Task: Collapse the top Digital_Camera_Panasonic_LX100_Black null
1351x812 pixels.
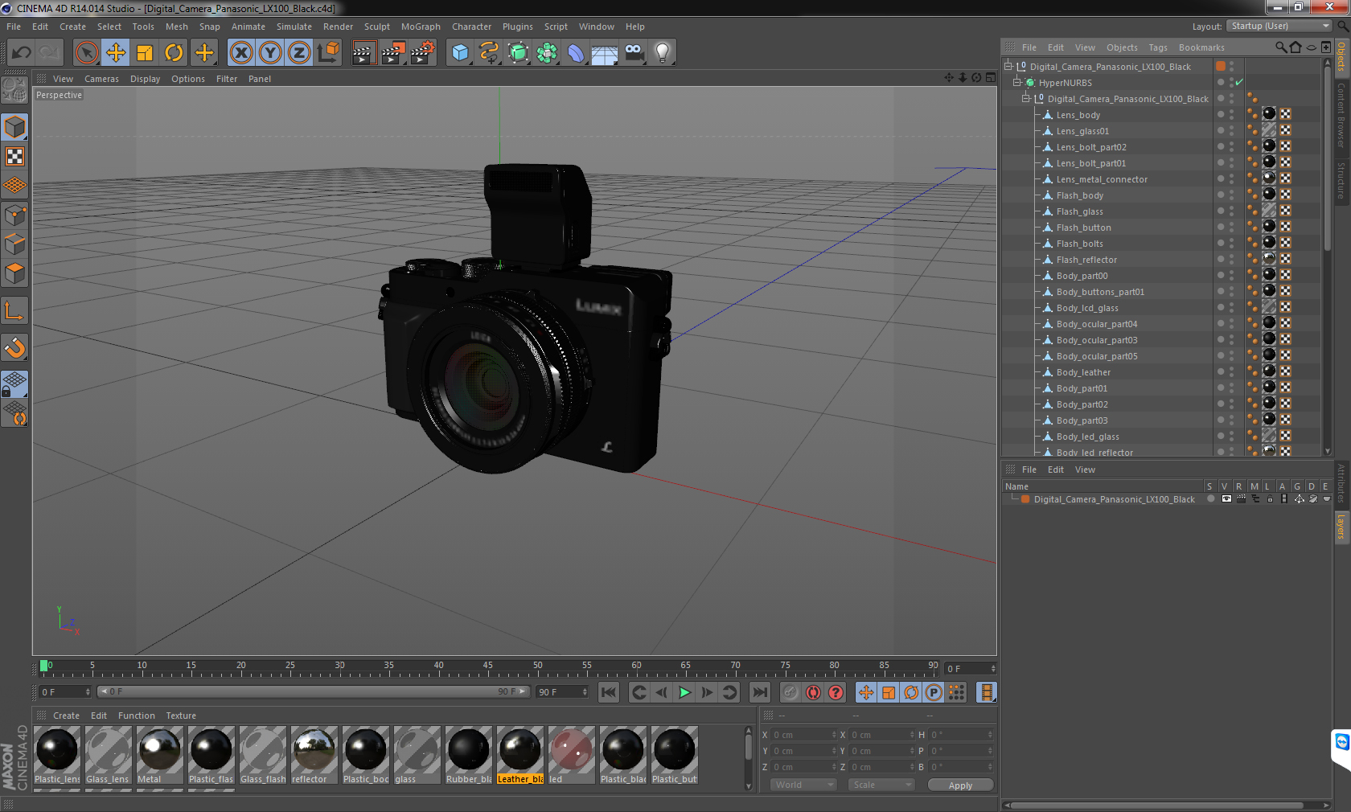Action: [x=1008, y=67]
